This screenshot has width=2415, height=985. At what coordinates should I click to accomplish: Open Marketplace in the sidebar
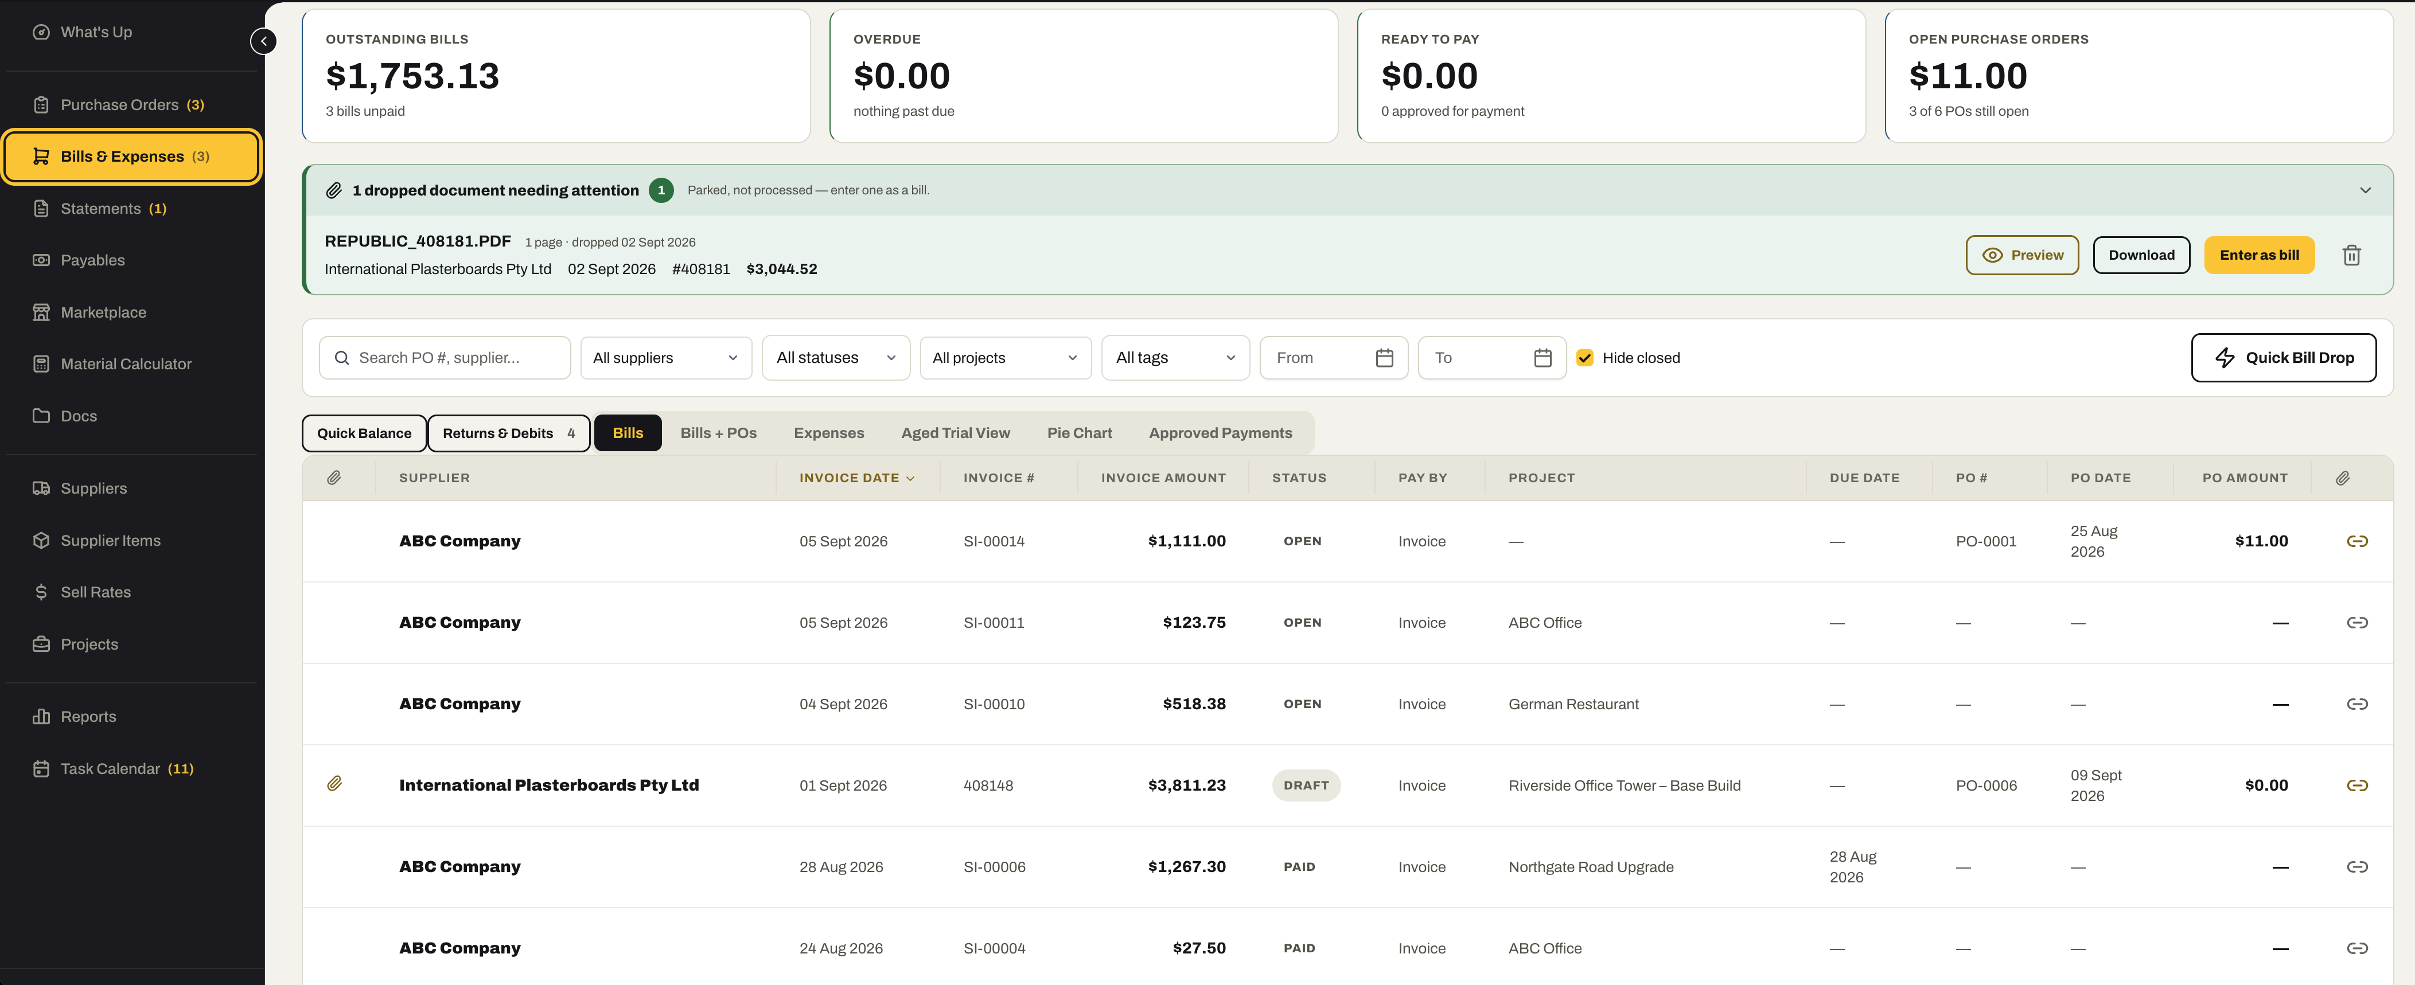click(x=130, y=312)
